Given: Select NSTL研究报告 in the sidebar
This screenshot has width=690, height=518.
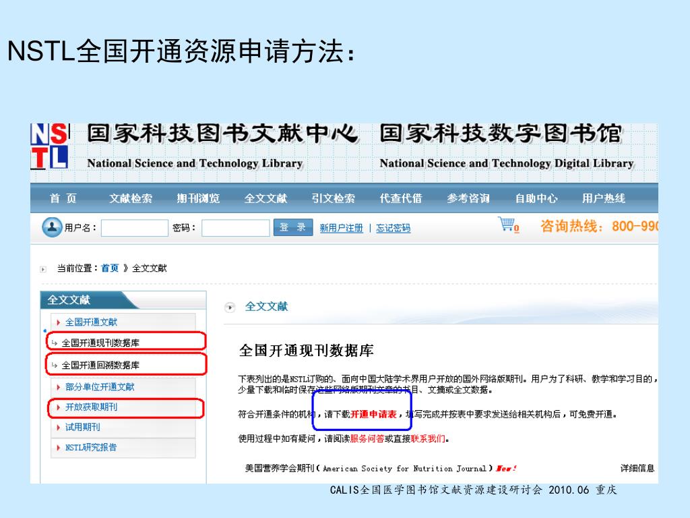Looking at the screenshot, I should click(91, 448).
